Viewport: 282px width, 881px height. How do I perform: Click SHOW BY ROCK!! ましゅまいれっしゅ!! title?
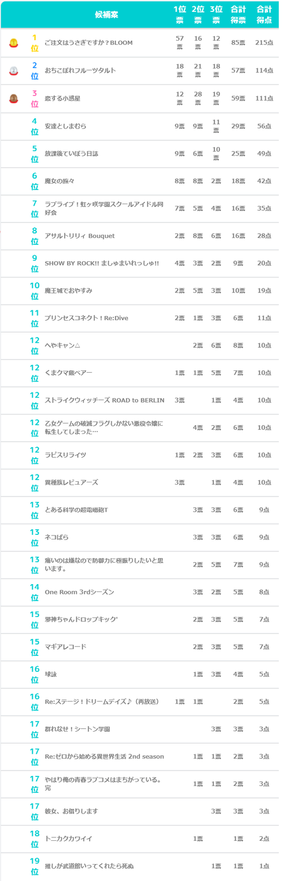102,263
